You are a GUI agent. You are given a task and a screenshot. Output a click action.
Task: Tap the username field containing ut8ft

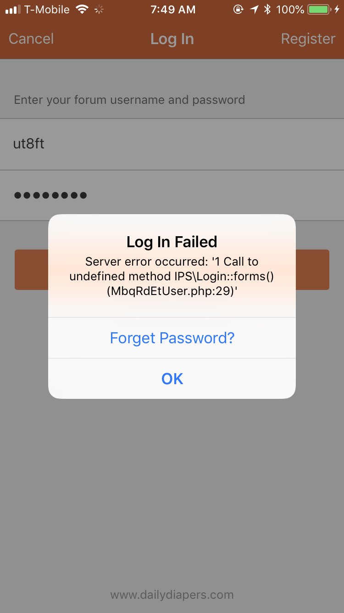[172, 144]
